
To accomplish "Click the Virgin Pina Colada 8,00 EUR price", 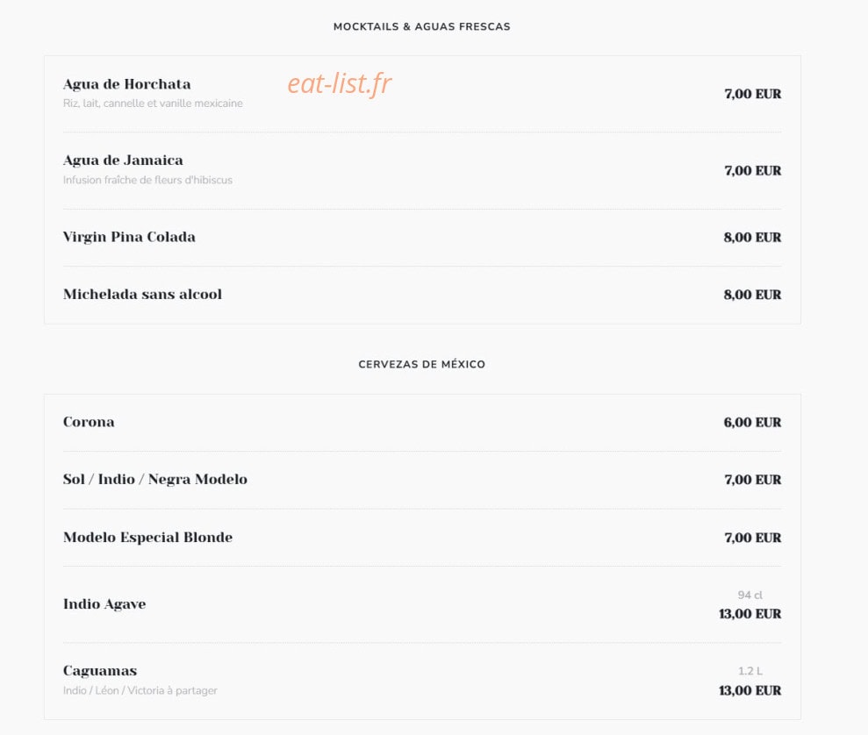I will tap(752, 238).
